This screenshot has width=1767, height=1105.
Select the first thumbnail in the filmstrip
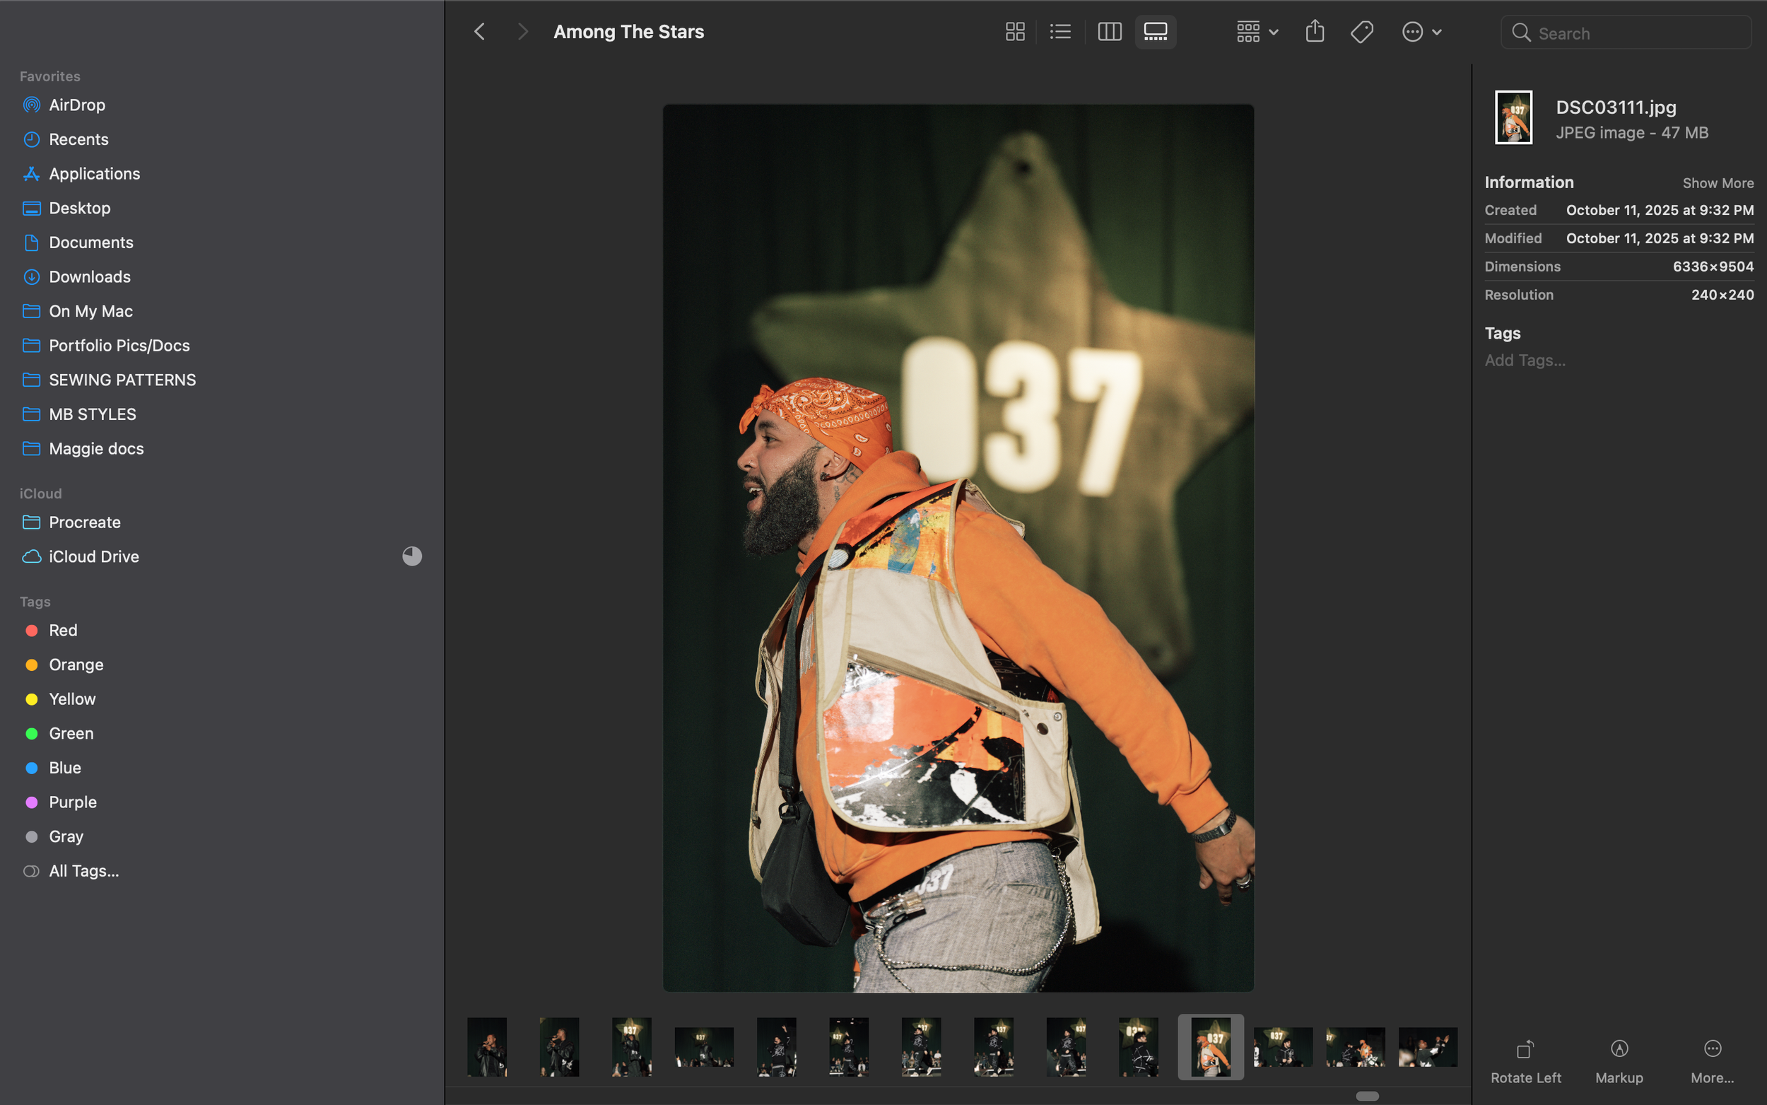point(486,1046)
